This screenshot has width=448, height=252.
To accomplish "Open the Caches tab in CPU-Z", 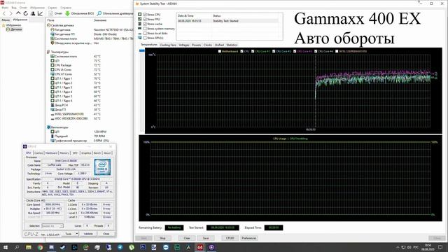I will point(38,153).
